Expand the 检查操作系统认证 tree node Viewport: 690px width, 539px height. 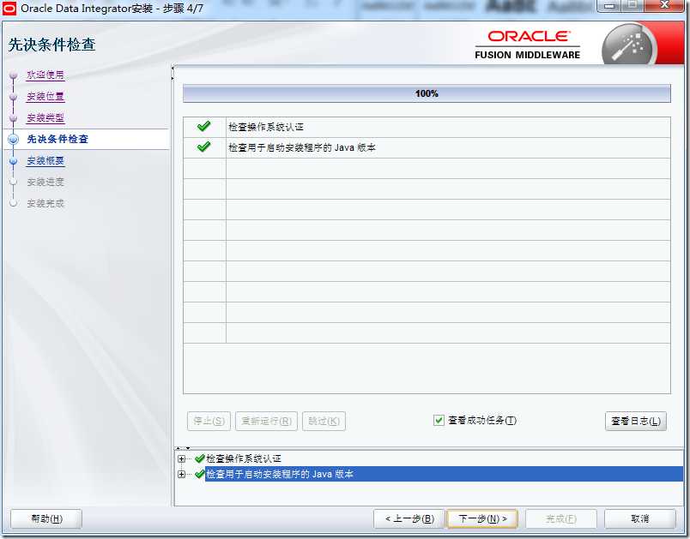click(x=181, y=459)
